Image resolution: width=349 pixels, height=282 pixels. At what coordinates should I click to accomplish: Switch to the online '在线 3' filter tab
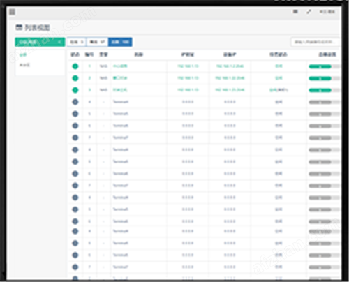tap(77, 42)
